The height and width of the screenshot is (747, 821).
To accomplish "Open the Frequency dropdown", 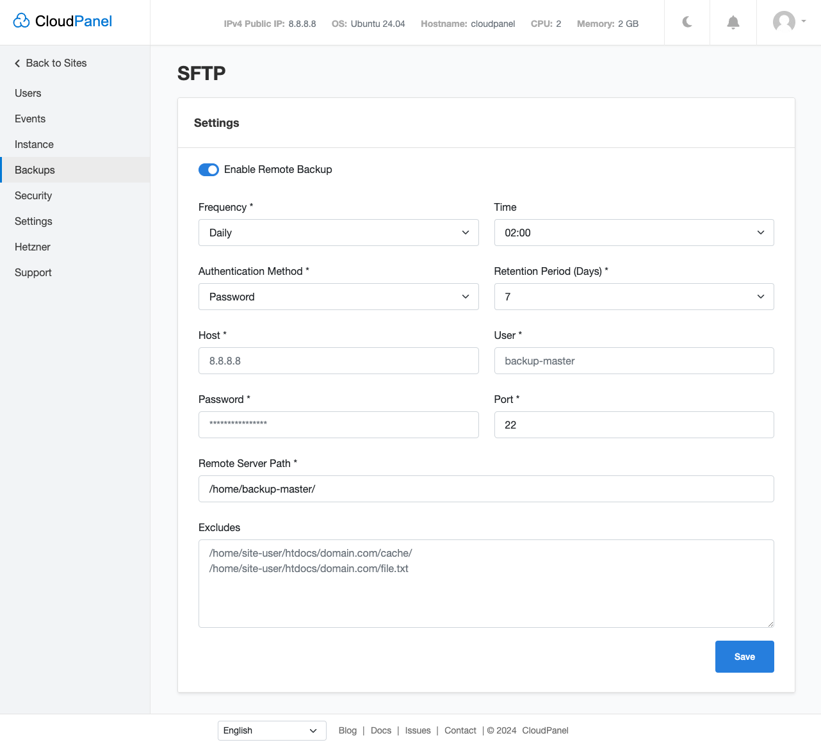I will coord(338,233).
